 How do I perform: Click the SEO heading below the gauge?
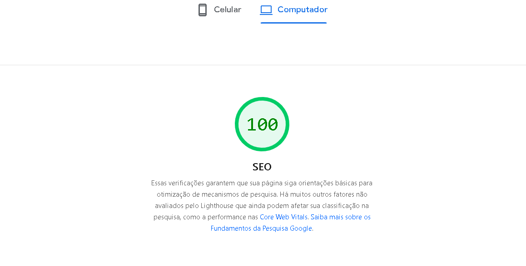tap(262, 167)
